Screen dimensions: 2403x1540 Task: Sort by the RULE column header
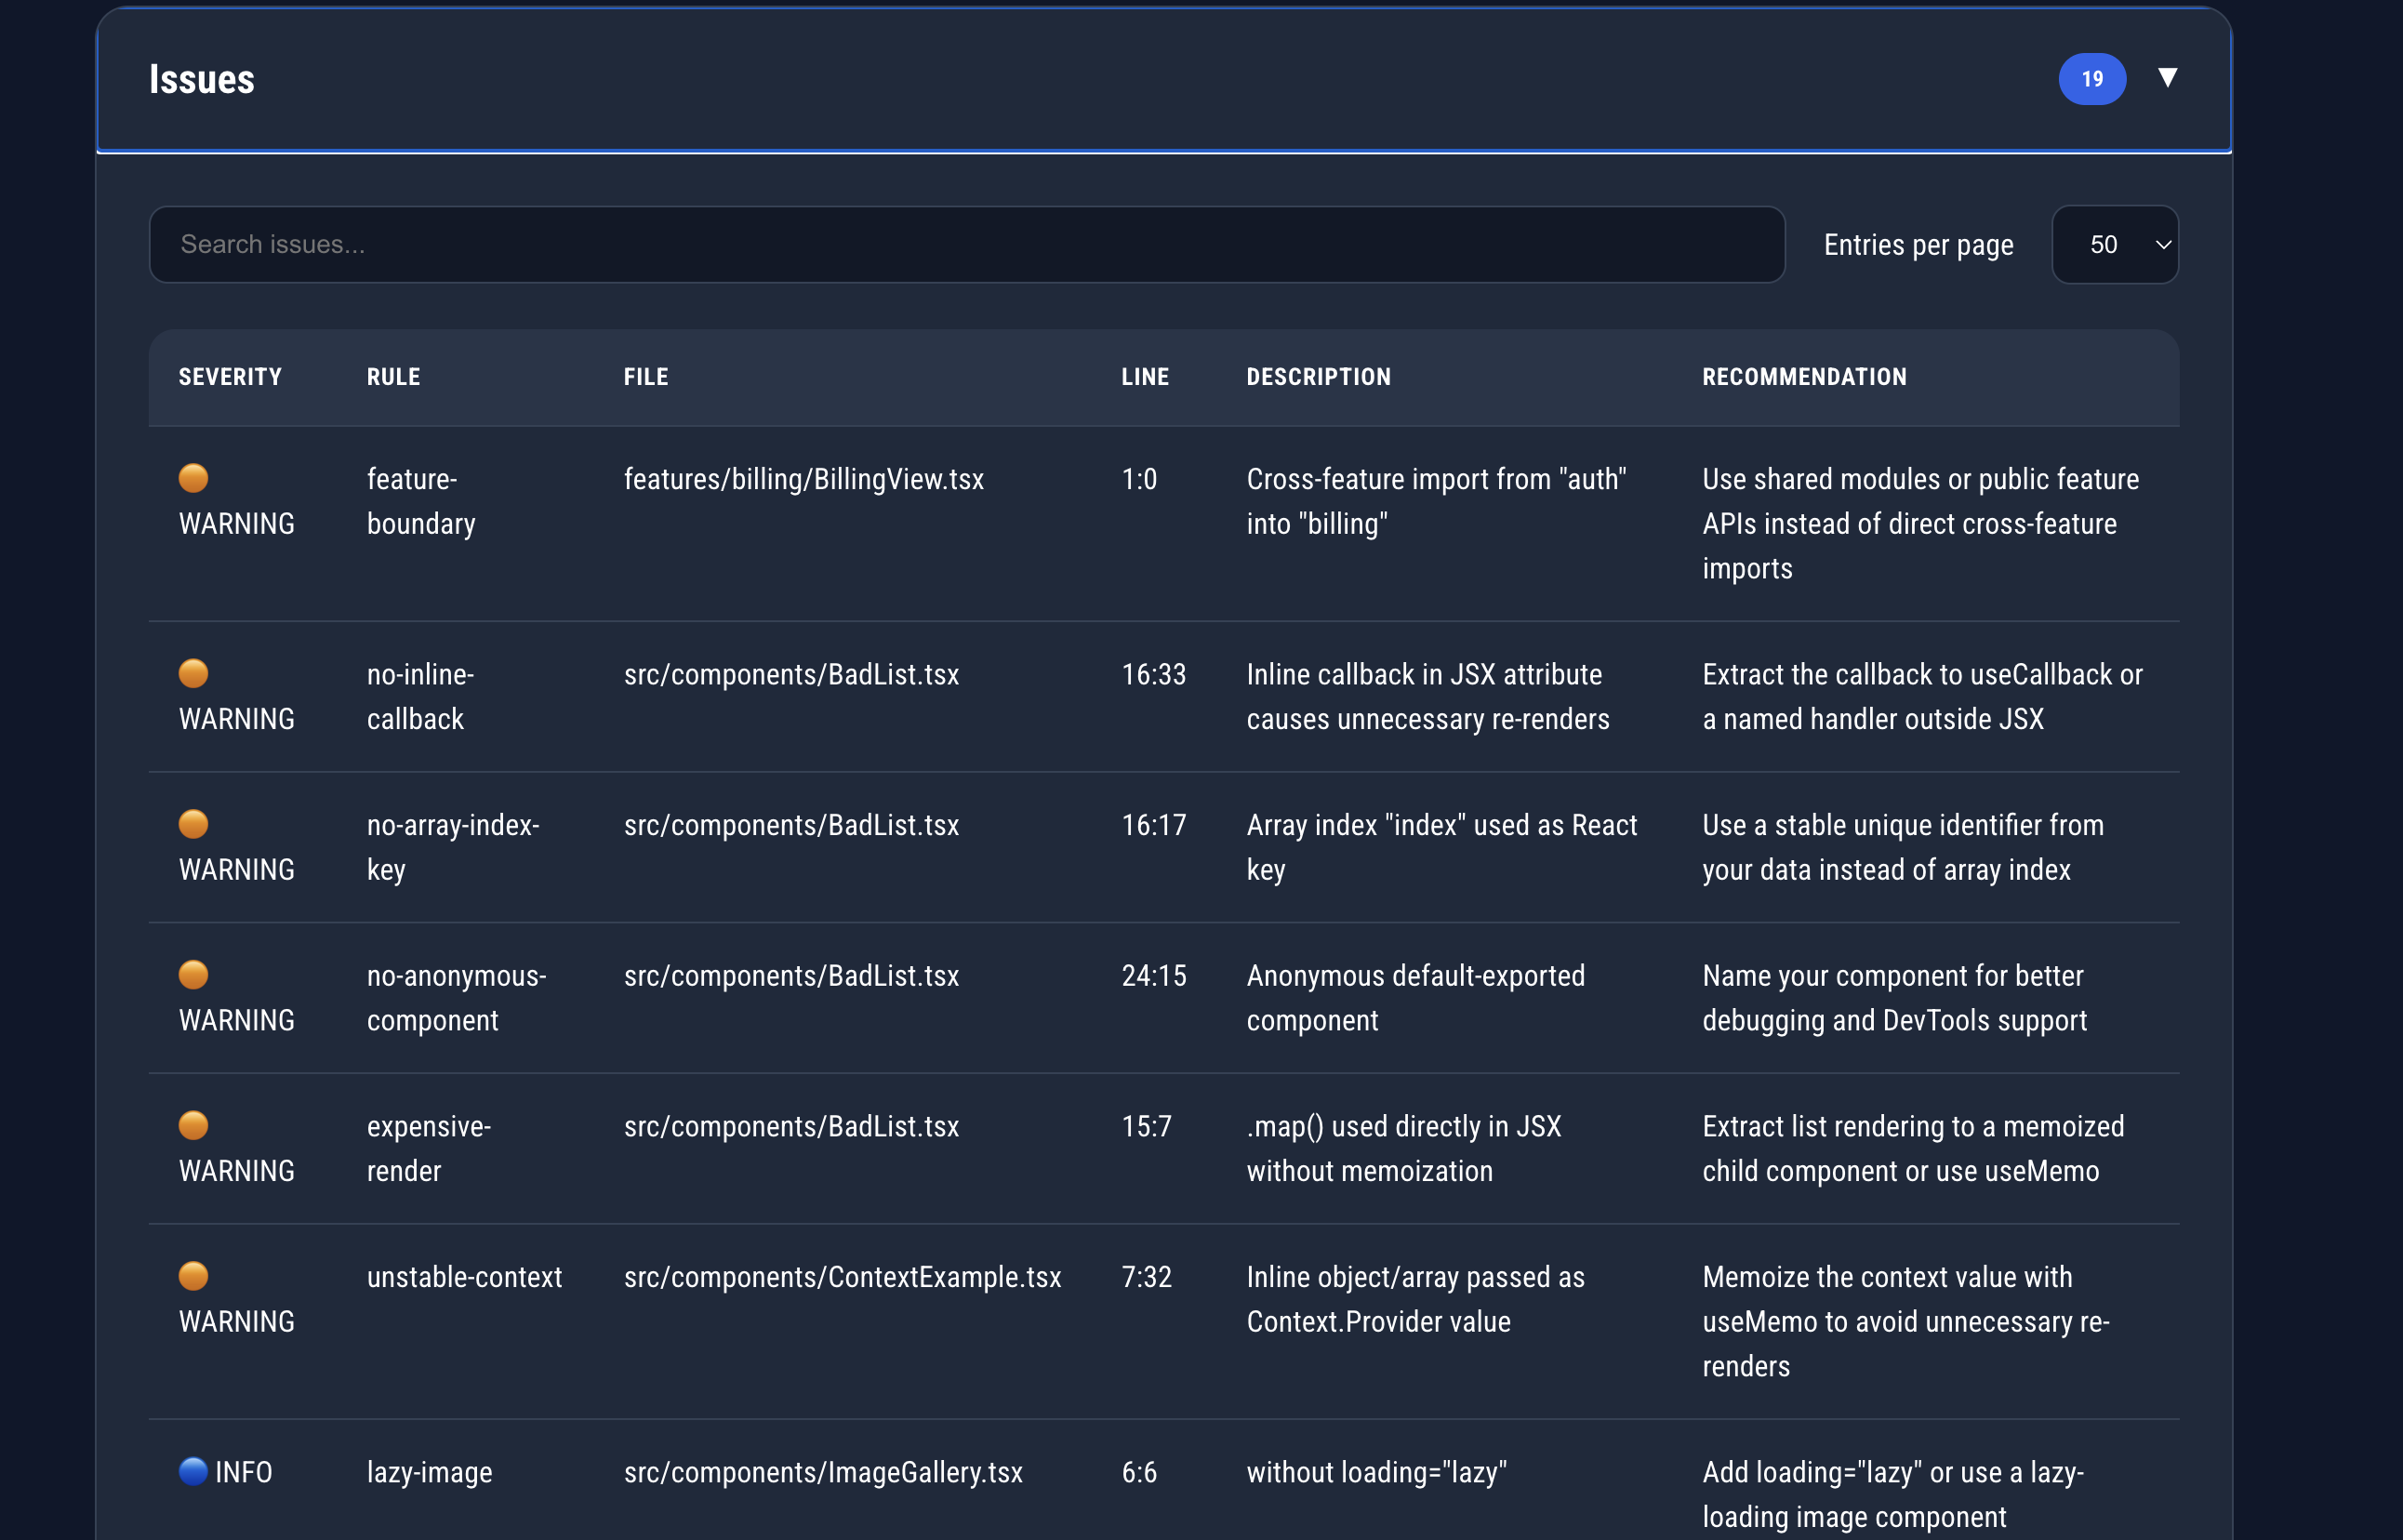pyautogui.click(x=393, y=377)
